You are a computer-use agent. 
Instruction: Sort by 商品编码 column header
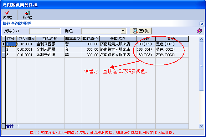(26, 39)
